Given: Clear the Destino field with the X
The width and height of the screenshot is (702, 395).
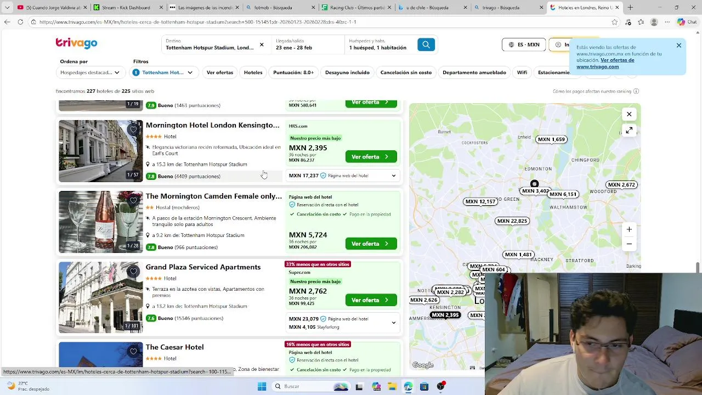Looking at the screenshot, I should pos(262,44).
